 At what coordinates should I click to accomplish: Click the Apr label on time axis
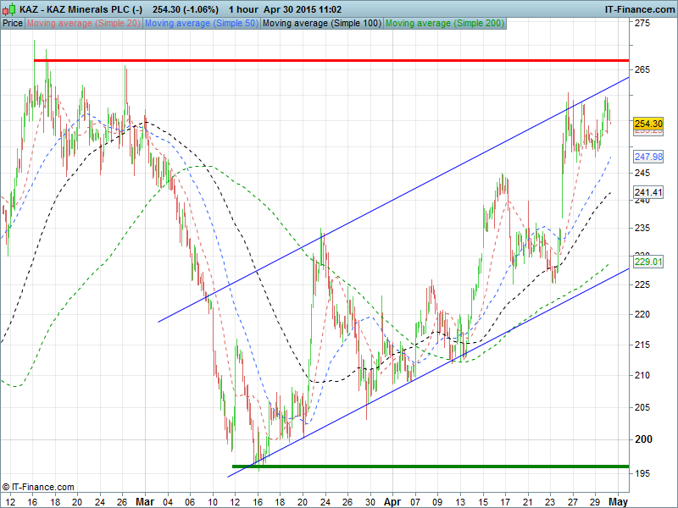391,500
